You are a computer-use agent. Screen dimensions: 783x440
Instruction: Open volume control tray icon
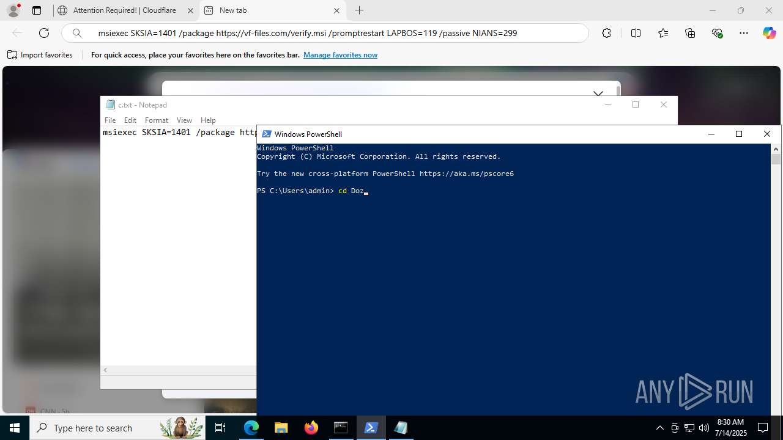tap(703, 428)
